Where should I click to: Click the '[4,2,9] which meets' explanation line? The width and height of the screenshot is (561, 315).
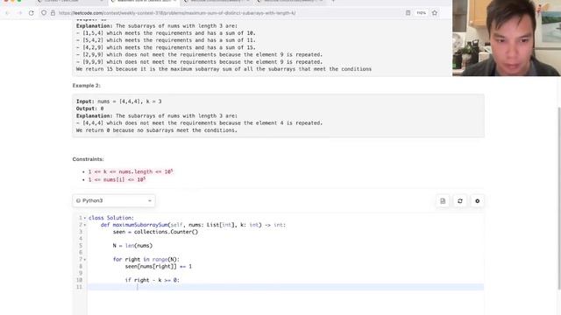(x=166, y=47)
